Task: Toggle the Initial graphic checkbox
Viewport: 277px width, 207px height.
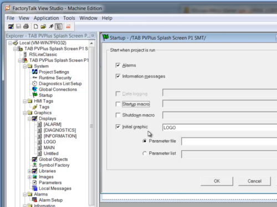Action: click(x=118, y=127)
